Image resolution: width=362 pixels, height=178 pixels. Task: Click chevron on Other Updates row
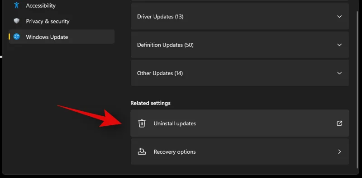coord(339,73)
